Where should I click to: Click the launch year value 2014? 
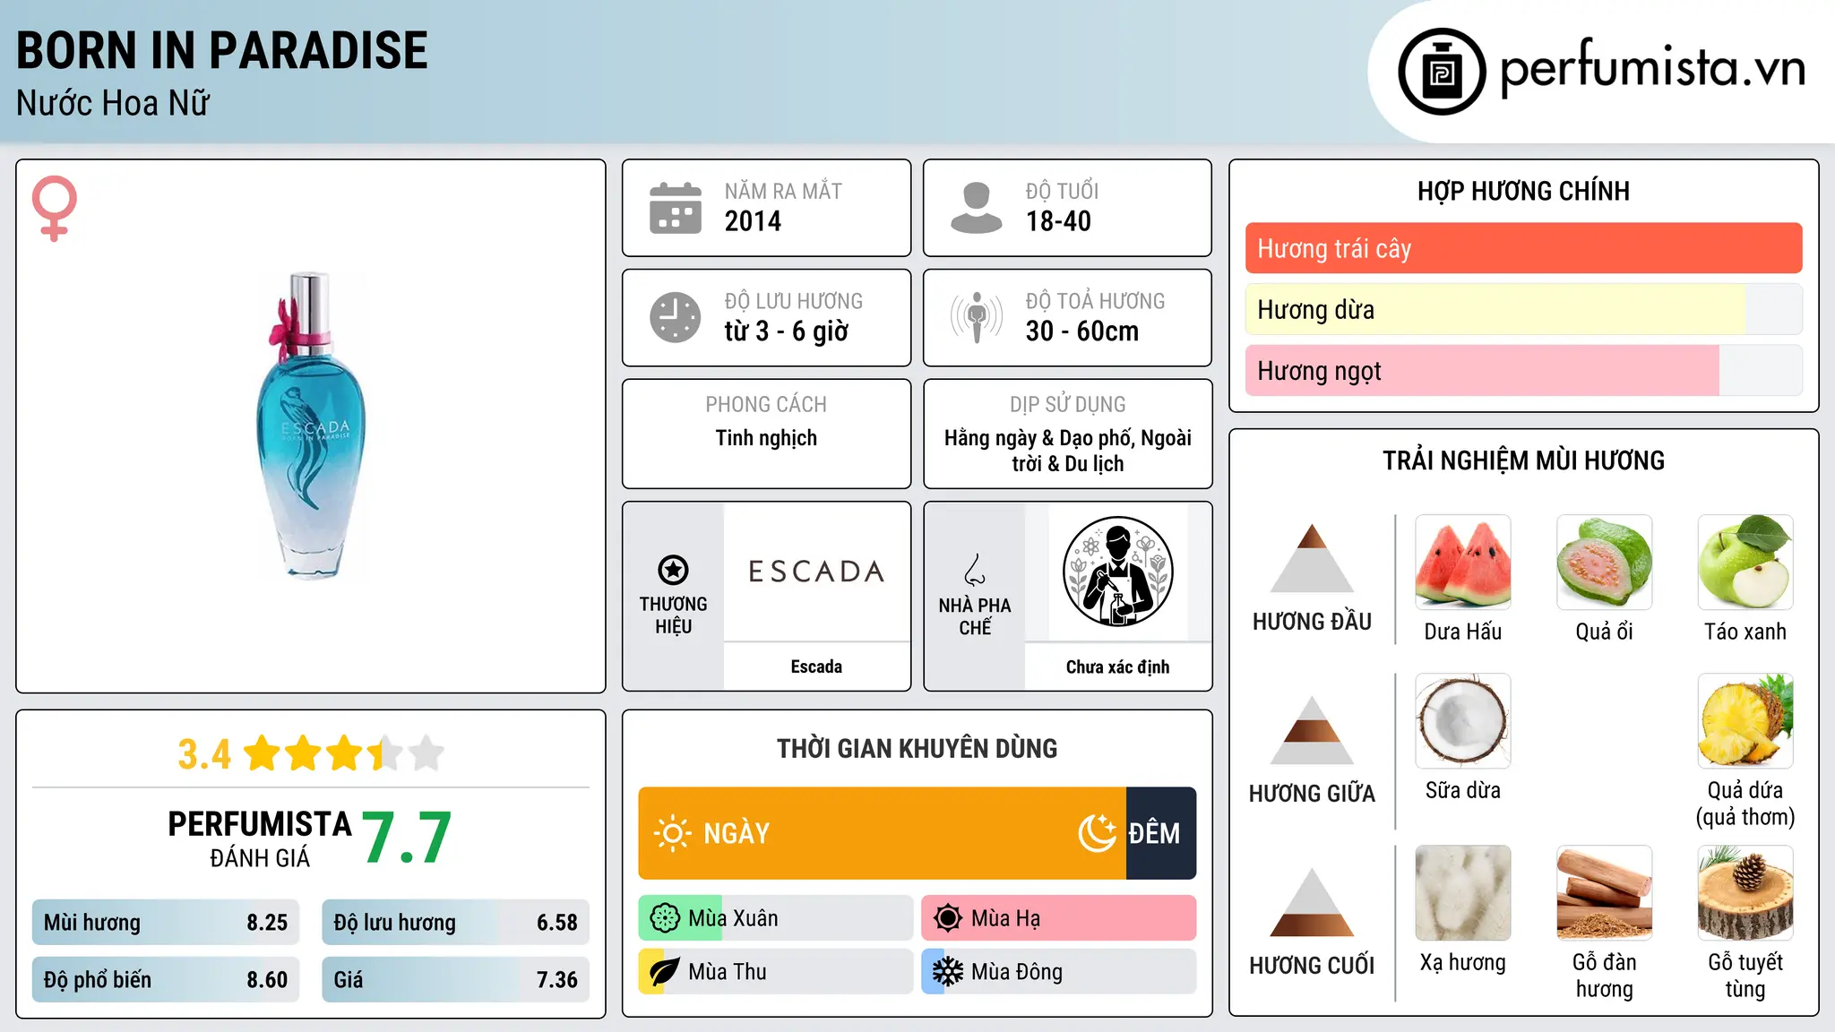click(753, 221)
